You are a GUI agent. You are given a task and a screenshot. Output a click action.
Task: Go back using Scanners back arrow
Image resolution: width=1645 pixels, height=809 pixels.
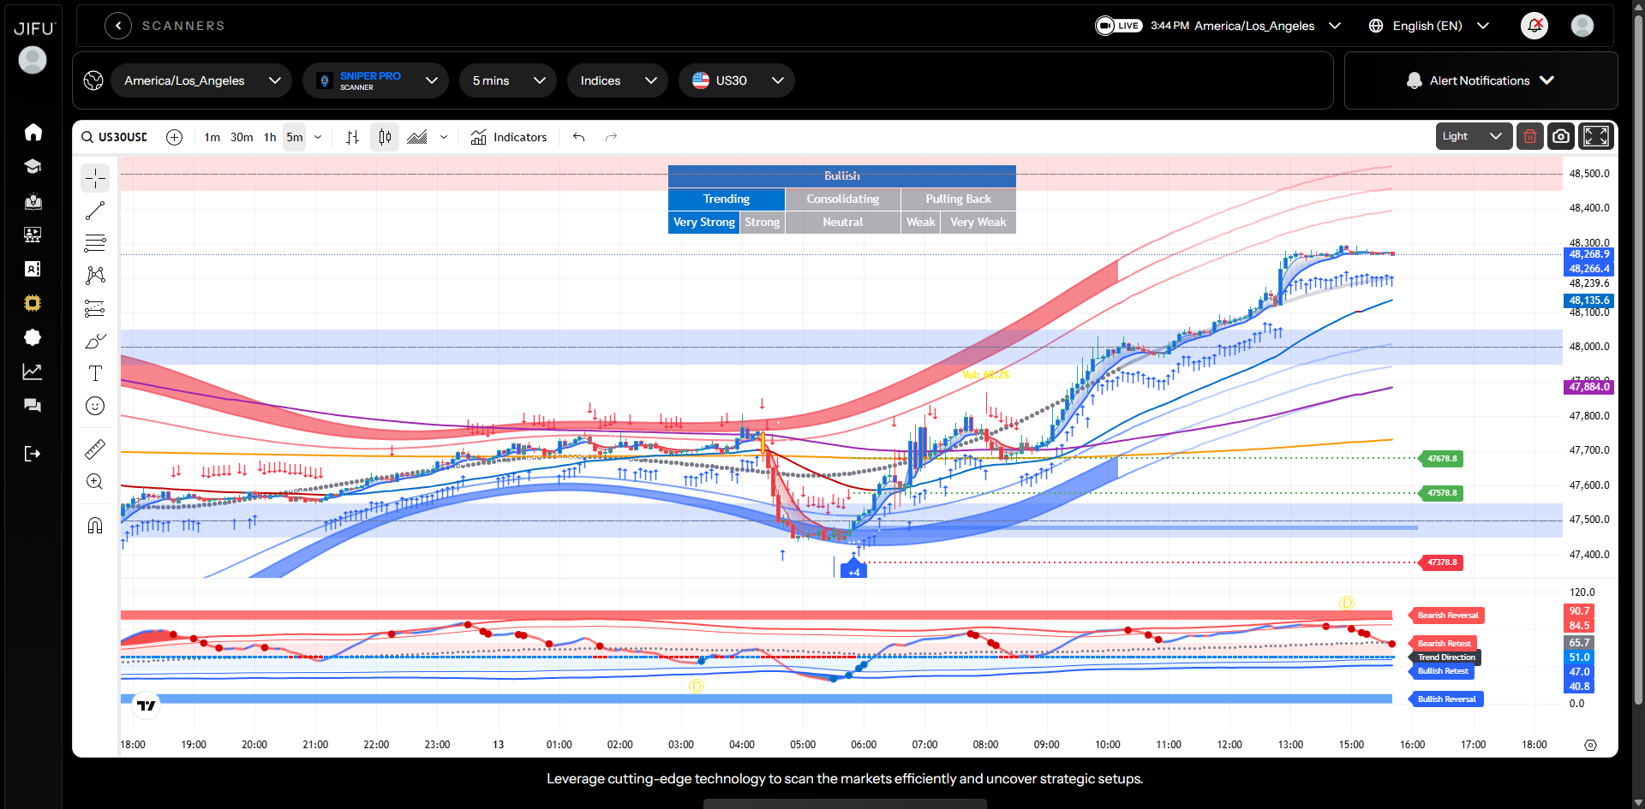pyautogui.click(x=118, y=26)
